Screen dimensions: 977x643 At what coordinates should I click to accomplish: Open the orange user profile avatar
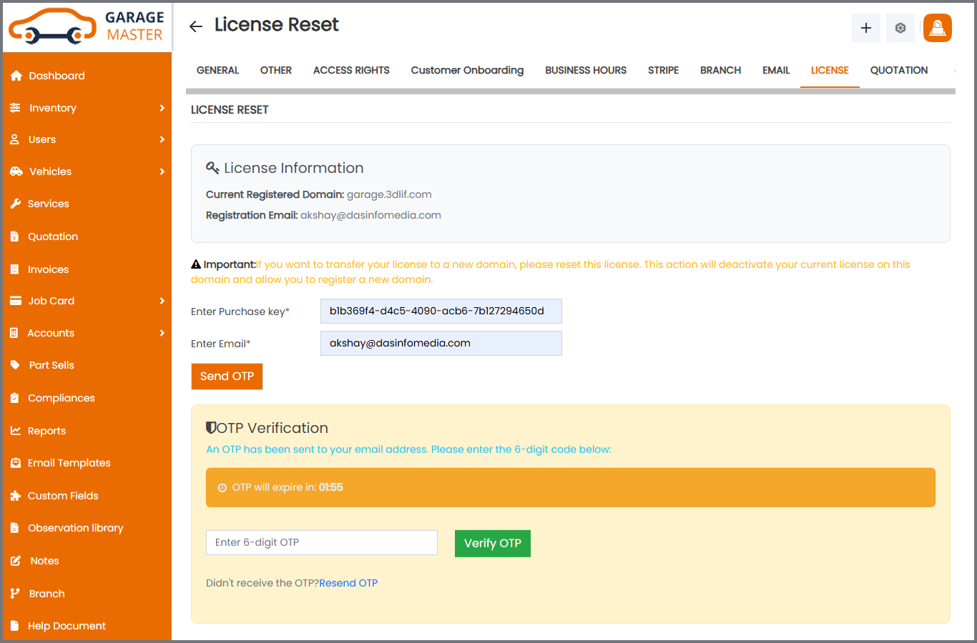937,28
